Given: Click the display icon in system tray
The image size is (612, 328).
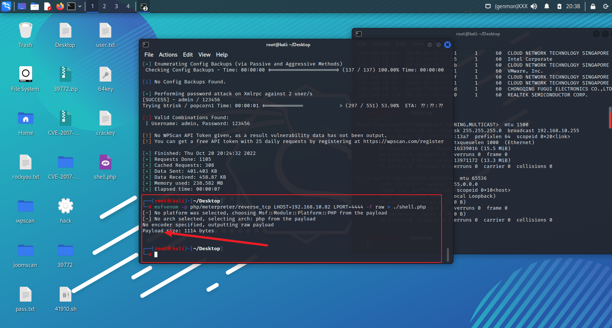Looking at the screenshot, I should point(488,6).
